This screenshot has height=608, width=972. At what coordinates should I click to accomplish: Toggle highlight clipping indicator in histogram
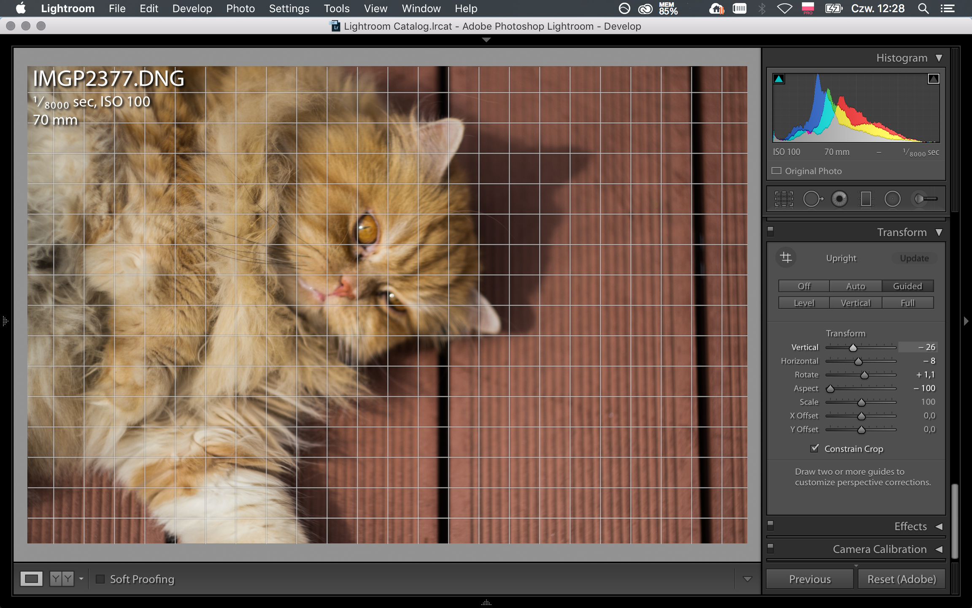(933, 79)
